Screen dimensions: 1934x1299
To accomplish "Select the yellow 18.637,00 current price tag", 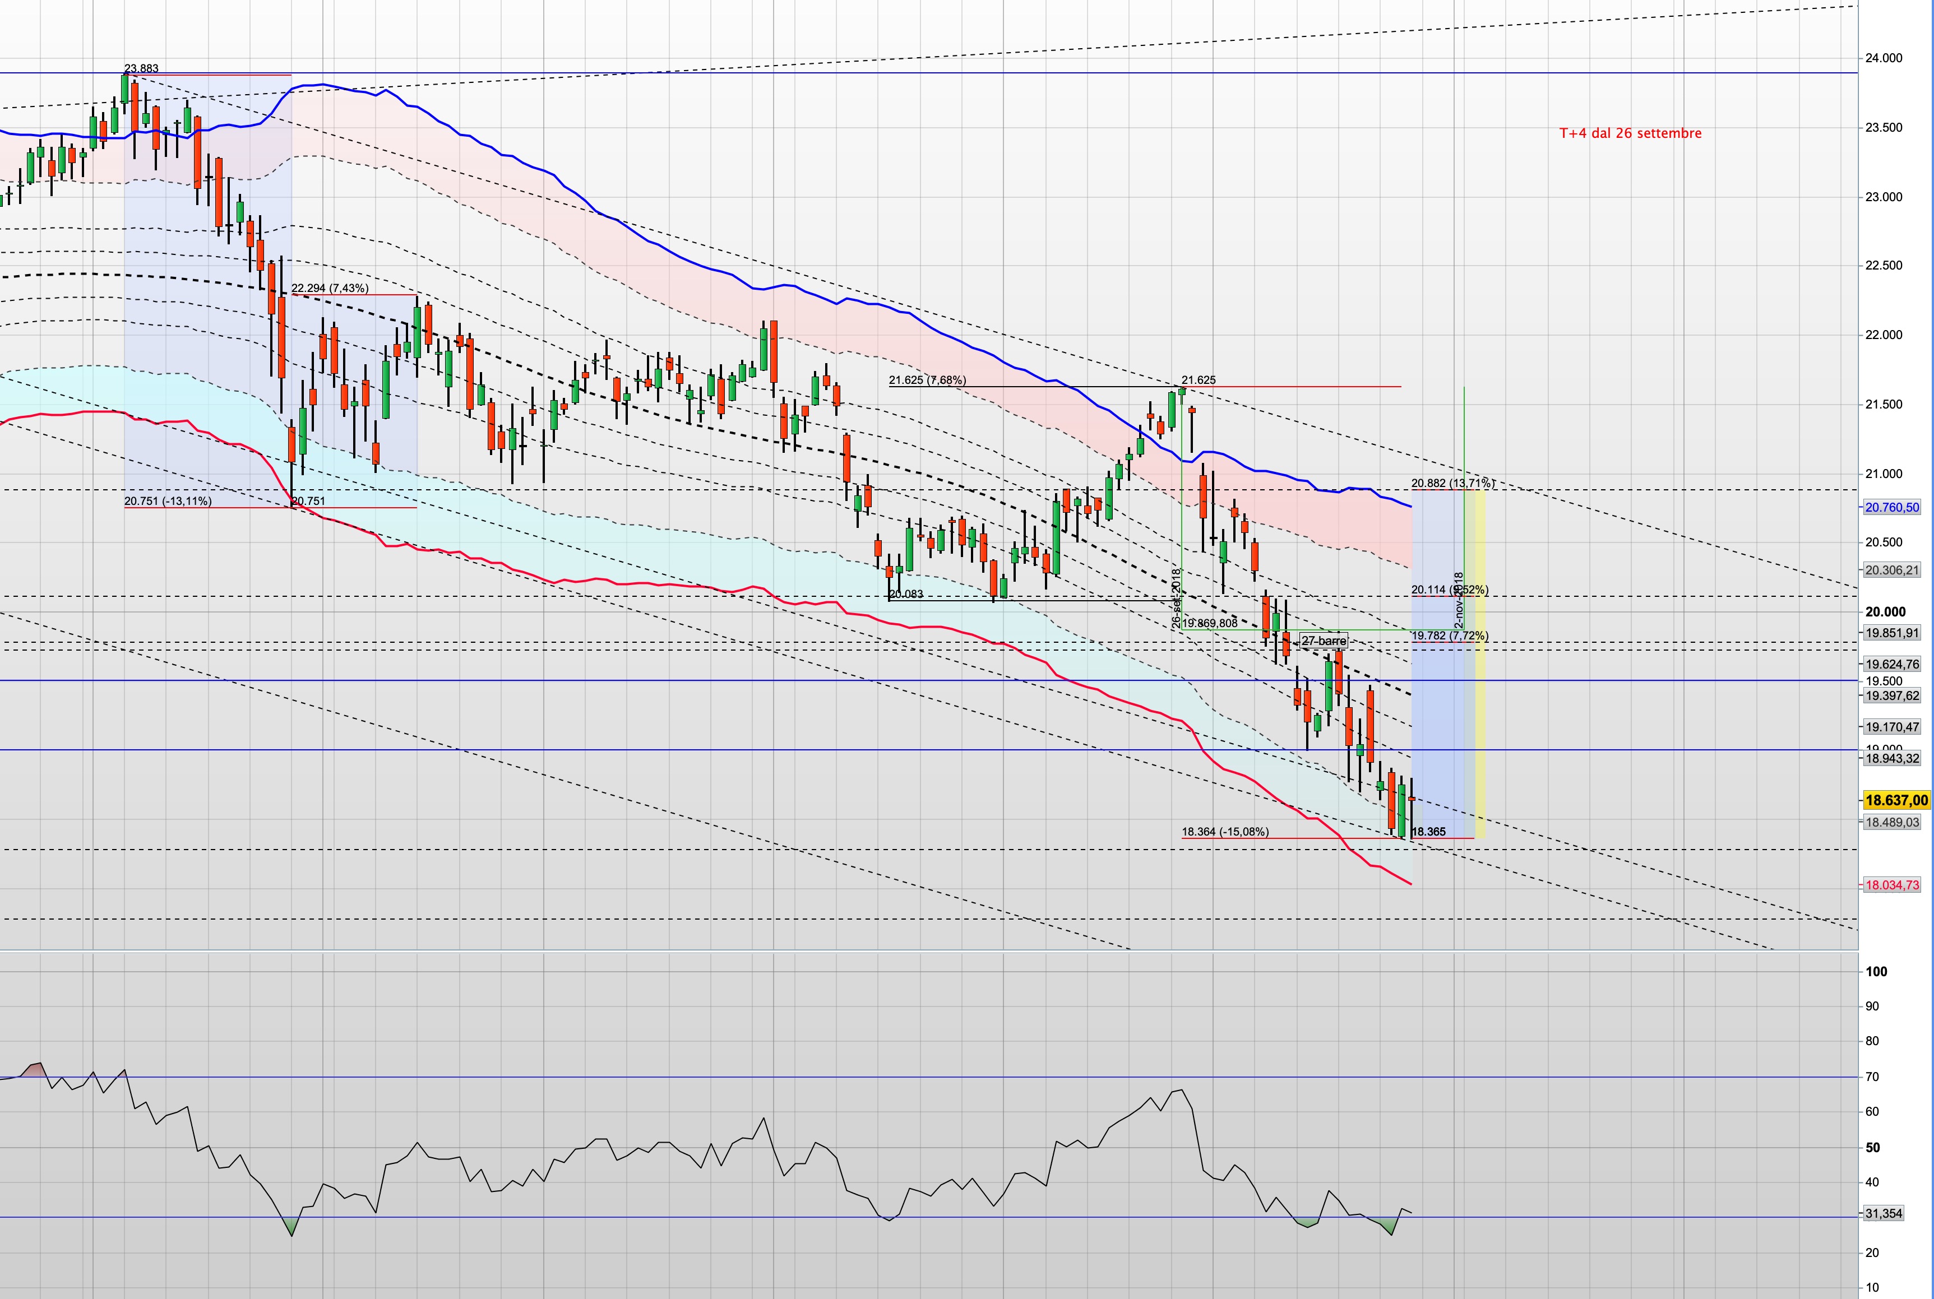I will coord(1896,800).
